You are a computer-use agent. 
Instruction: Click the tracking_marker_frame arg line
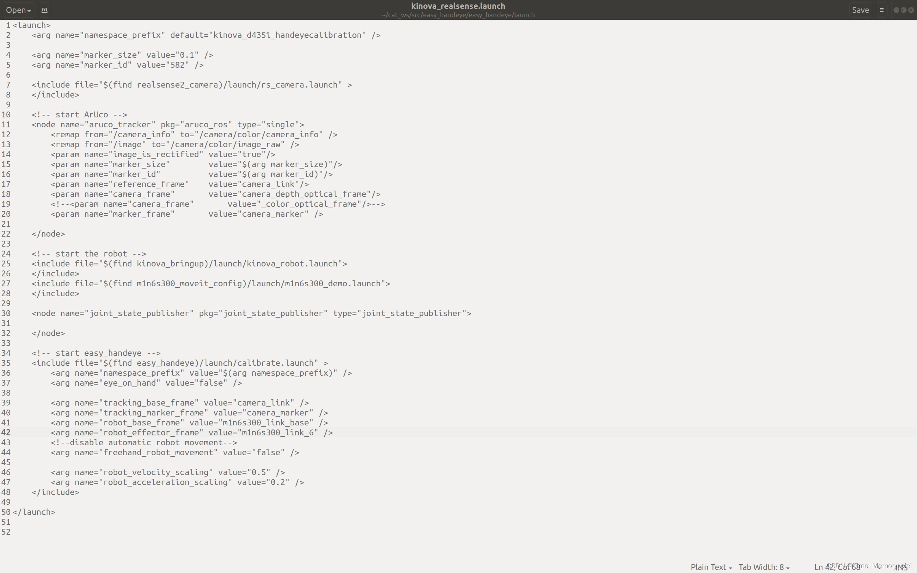pos(189,412)
